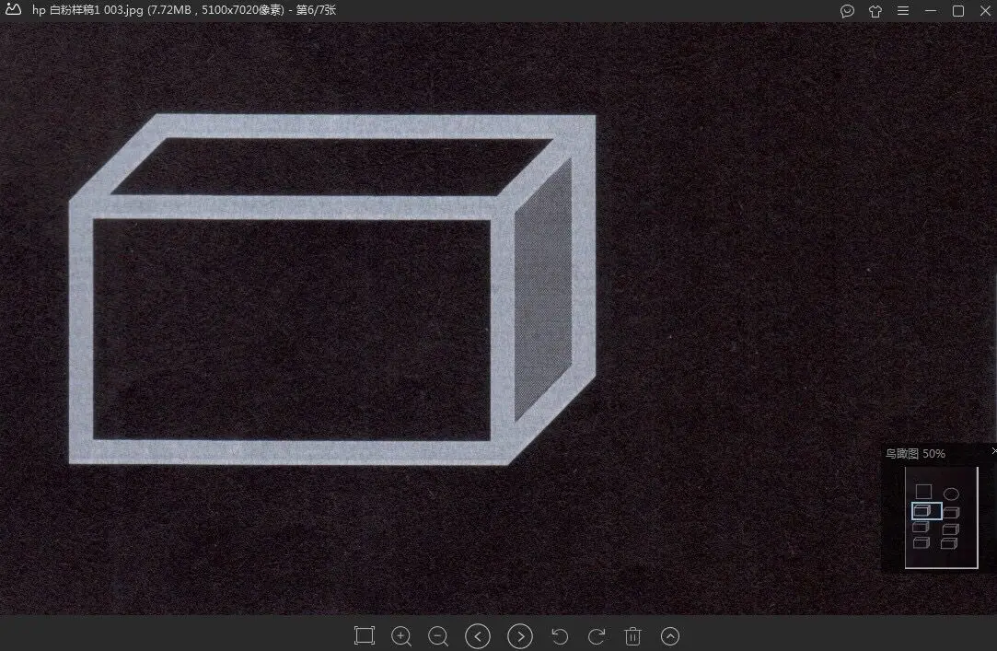Screen dimensions: 997x651
Task: Minimize the image viewer window
Action: point(931,11)
